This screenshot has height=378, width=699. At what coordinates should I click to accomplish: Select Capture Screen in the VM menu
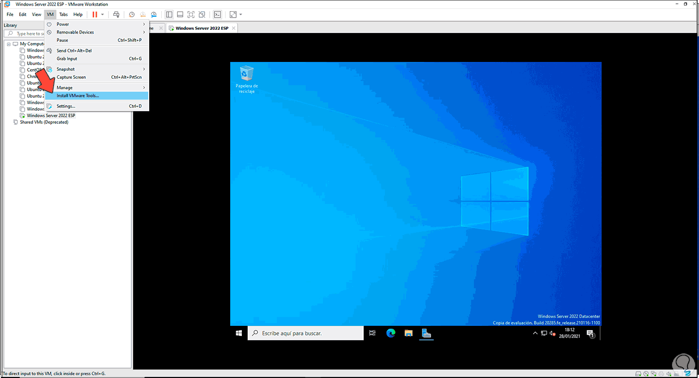(96, 77)
